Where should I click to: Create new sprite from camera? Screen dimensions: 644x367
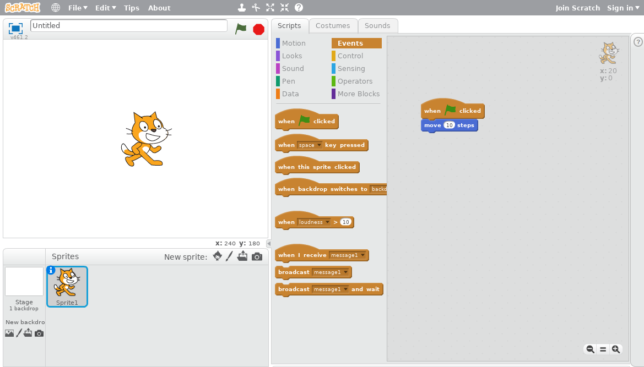click(x=257, y=257)
